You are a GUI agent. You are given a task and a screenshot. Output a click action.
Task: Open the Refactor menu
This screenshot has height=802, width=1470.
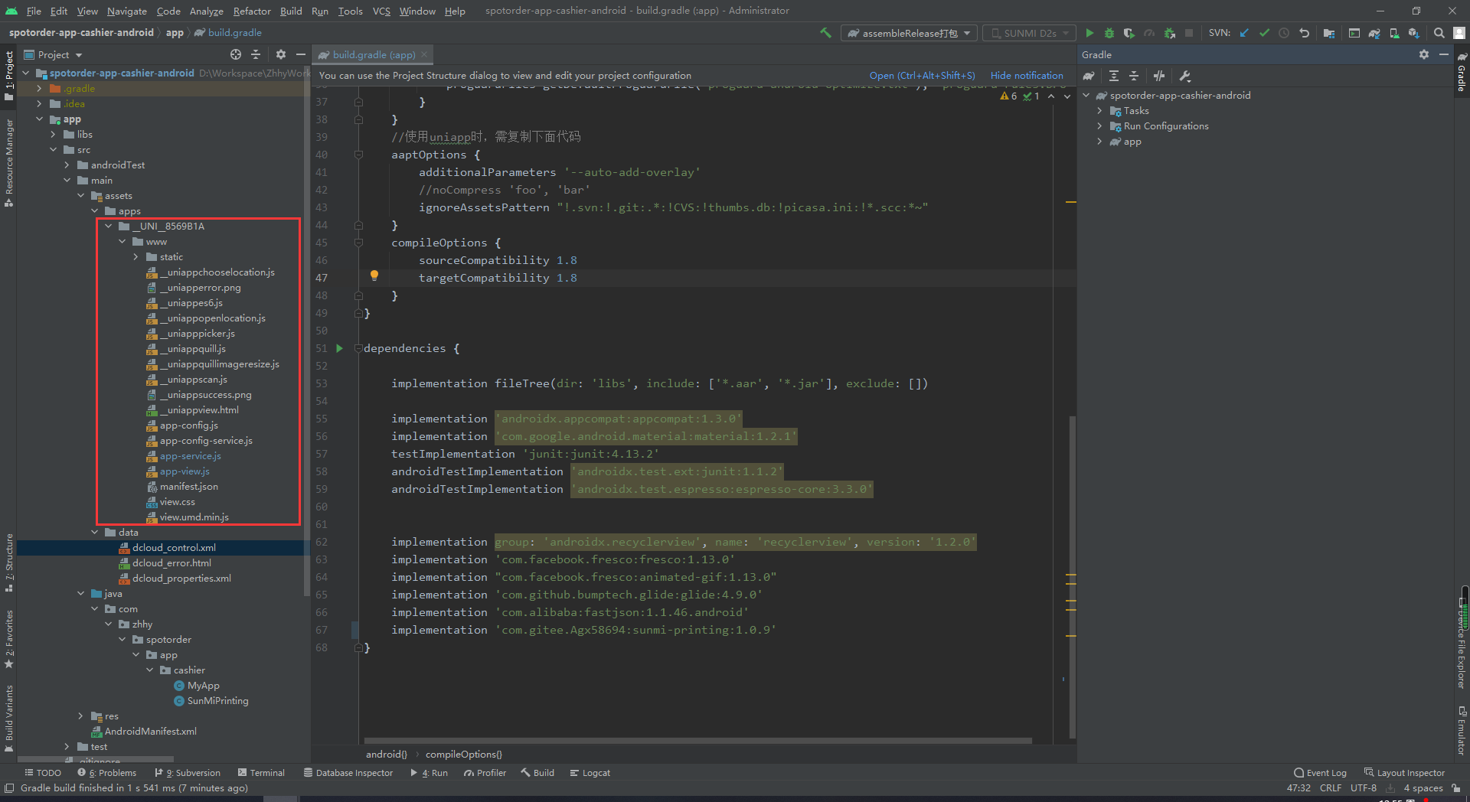pos(251,11)
